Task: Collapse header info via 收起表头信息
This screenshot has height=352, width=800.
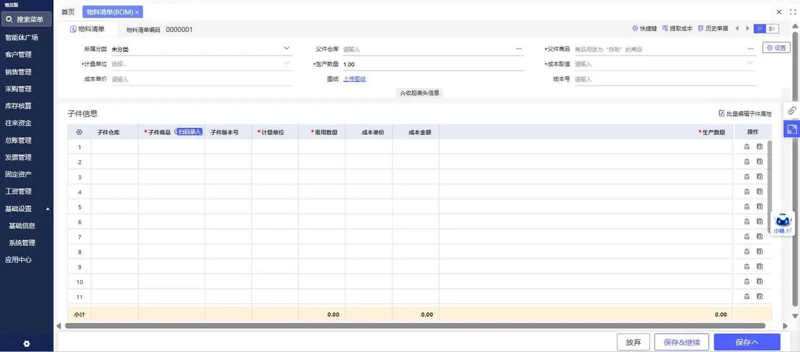Action: pos(419,93)
